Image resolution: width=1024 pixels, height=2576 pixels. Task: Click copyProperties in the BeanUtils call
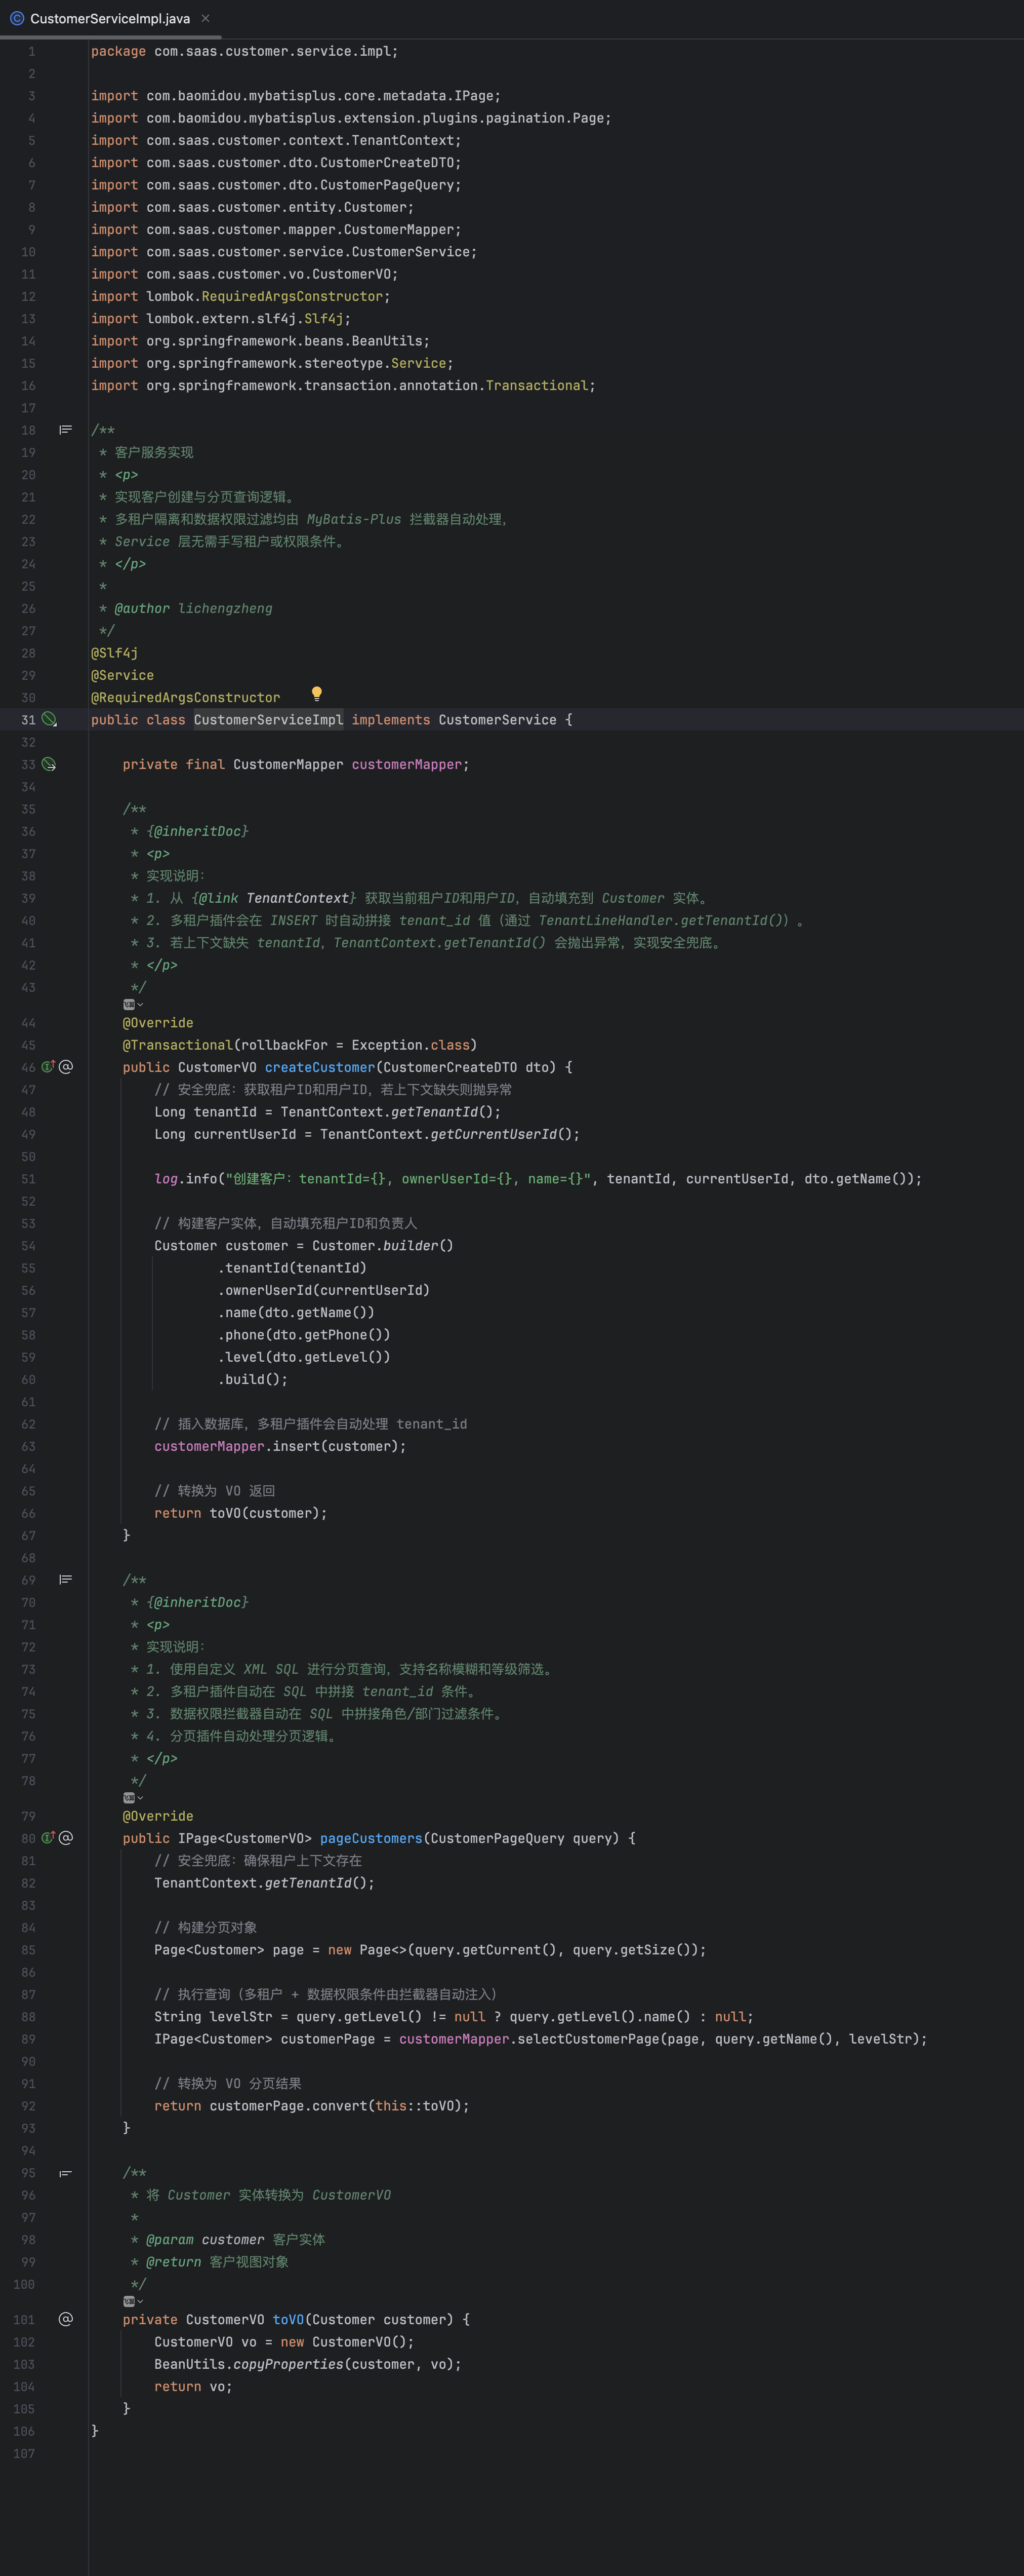click(x=288, y=2364)
